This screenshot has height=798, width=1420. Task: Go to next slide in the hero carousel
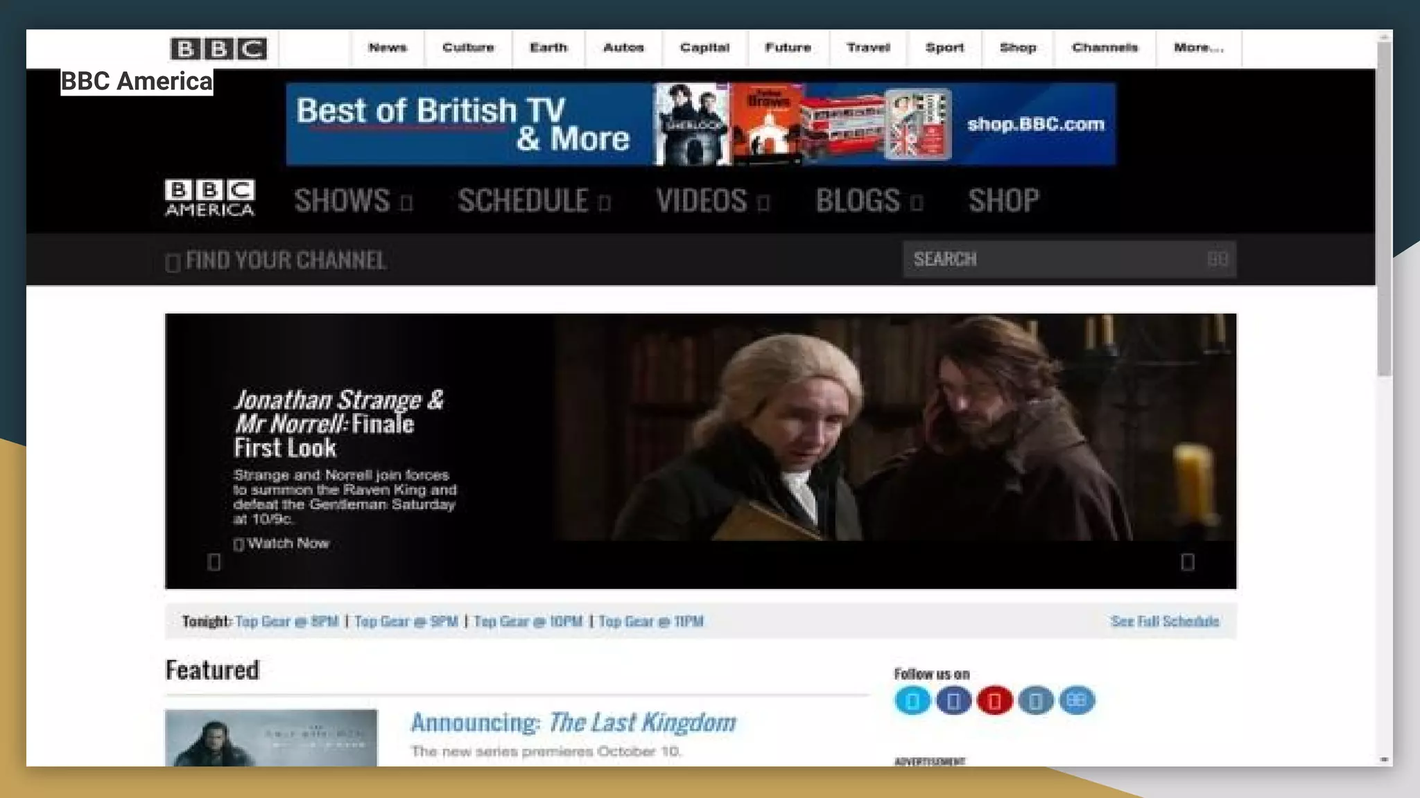tap(1188, 562)
